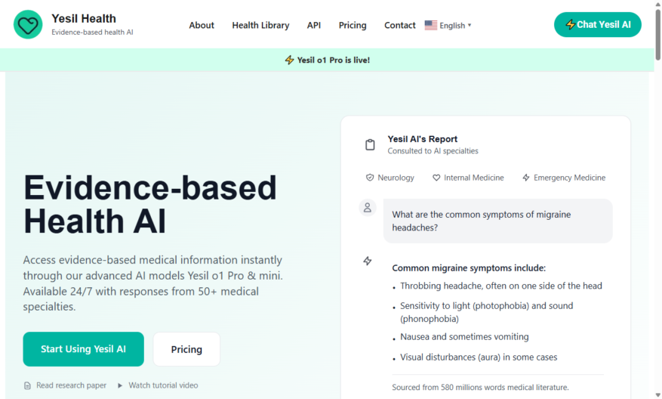Click the heart icon next to Internal Medicine
Screen dimensions: 662x399
coord(436,178)
